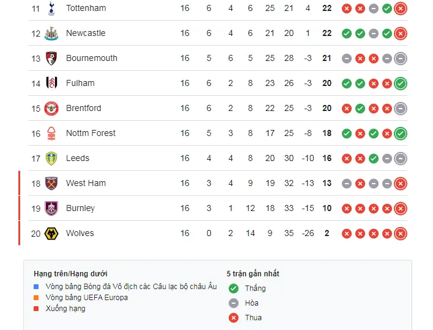Click the green Thắng legend icon
Screen dimensions: 433x330
pos(233,289)
